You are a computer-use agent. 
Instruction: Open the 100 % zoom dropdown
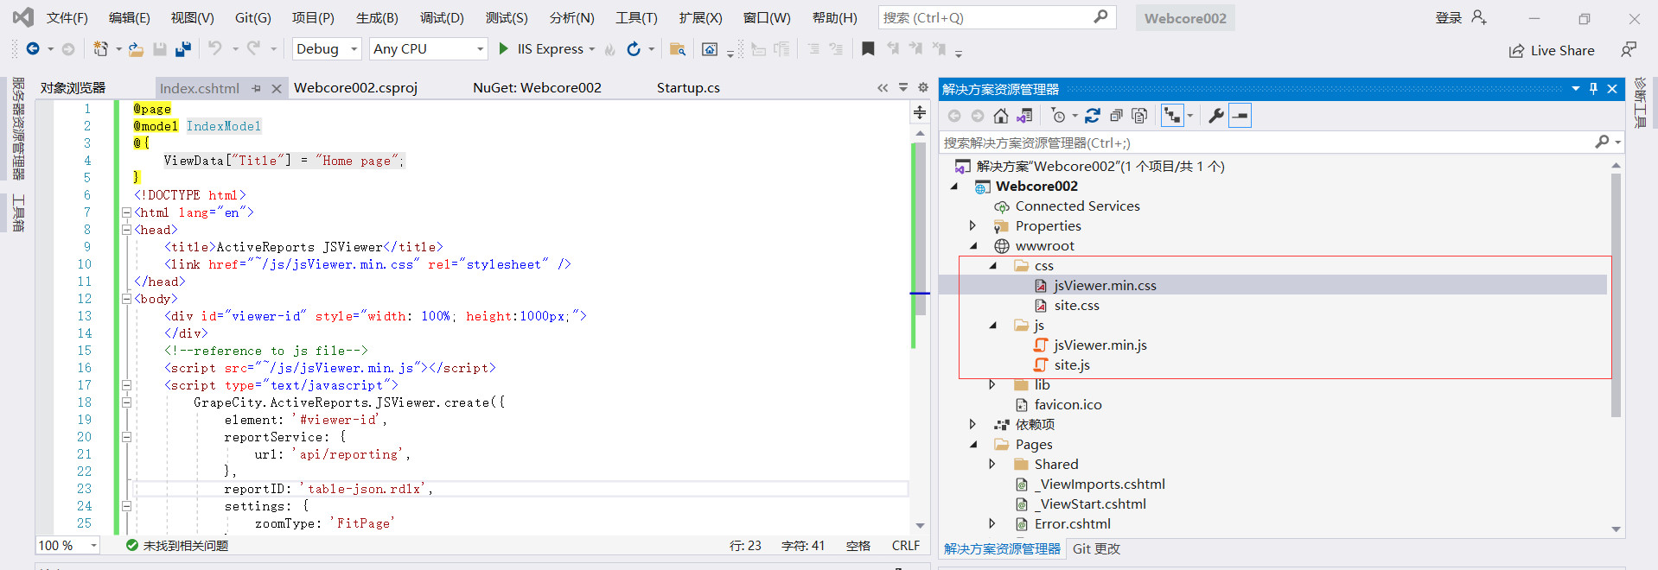(x=93, y=546)
